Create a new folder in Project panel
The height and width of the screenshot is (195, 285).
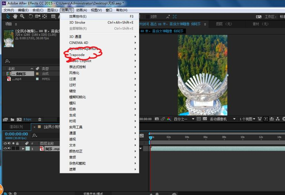pos(12,119)
